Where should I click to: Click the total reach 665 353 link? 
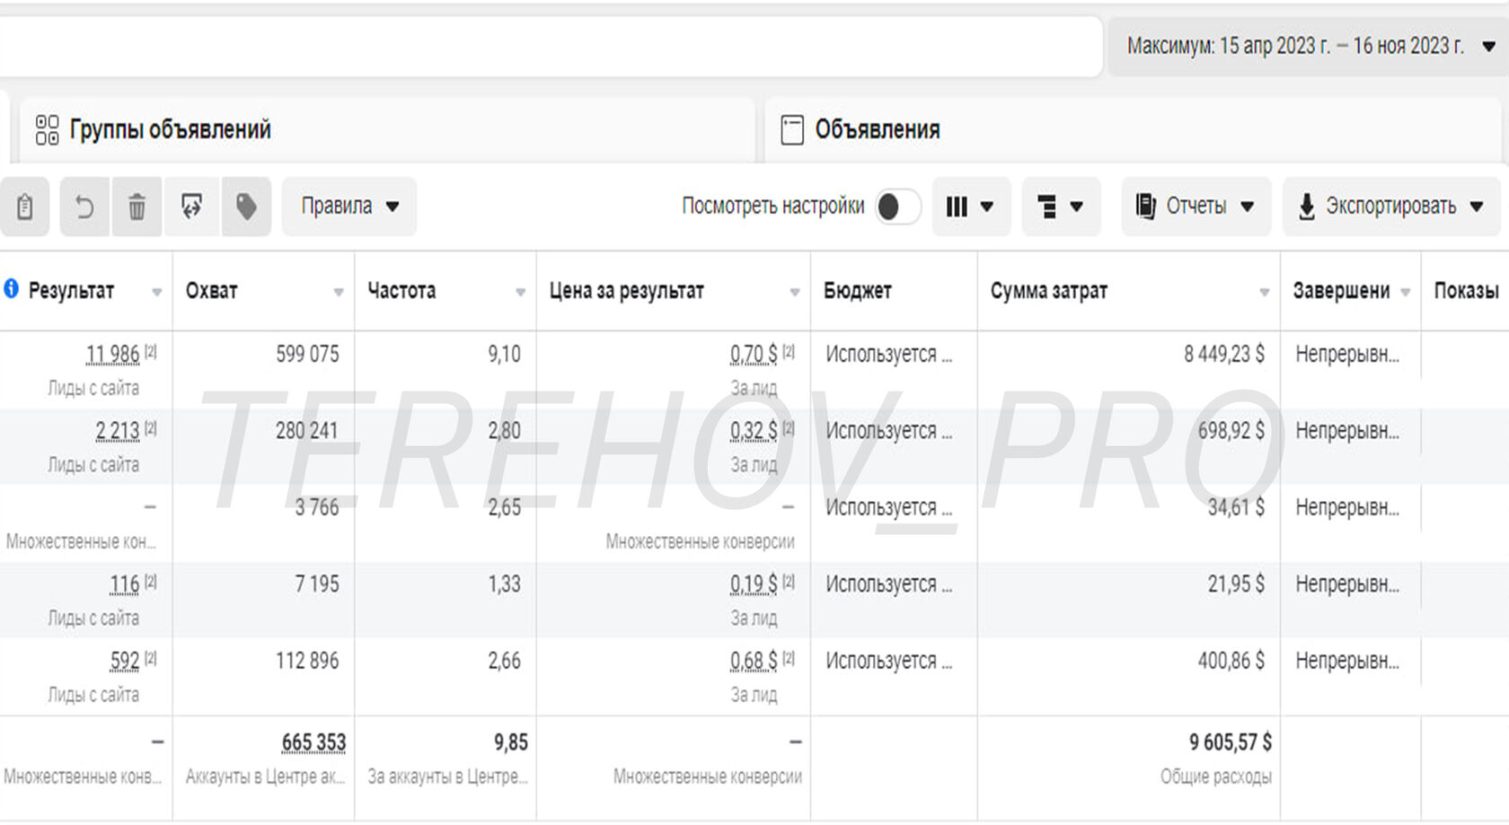313,742
